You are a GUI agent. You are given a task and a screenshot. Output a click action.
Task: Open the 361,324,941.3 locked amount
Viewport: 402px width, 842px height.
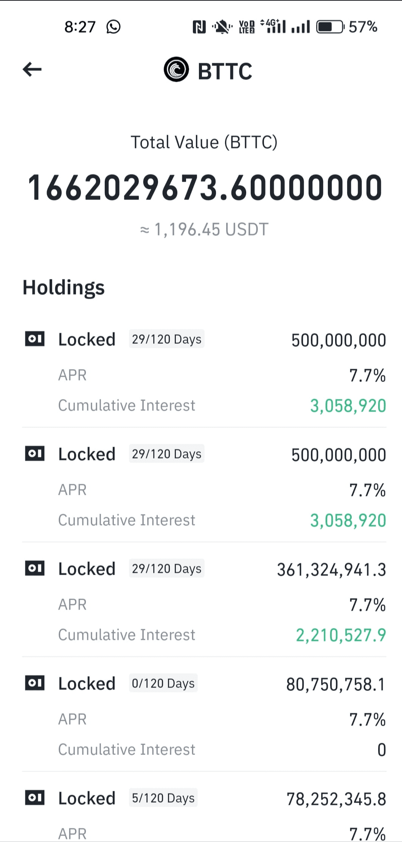point(331,569)
